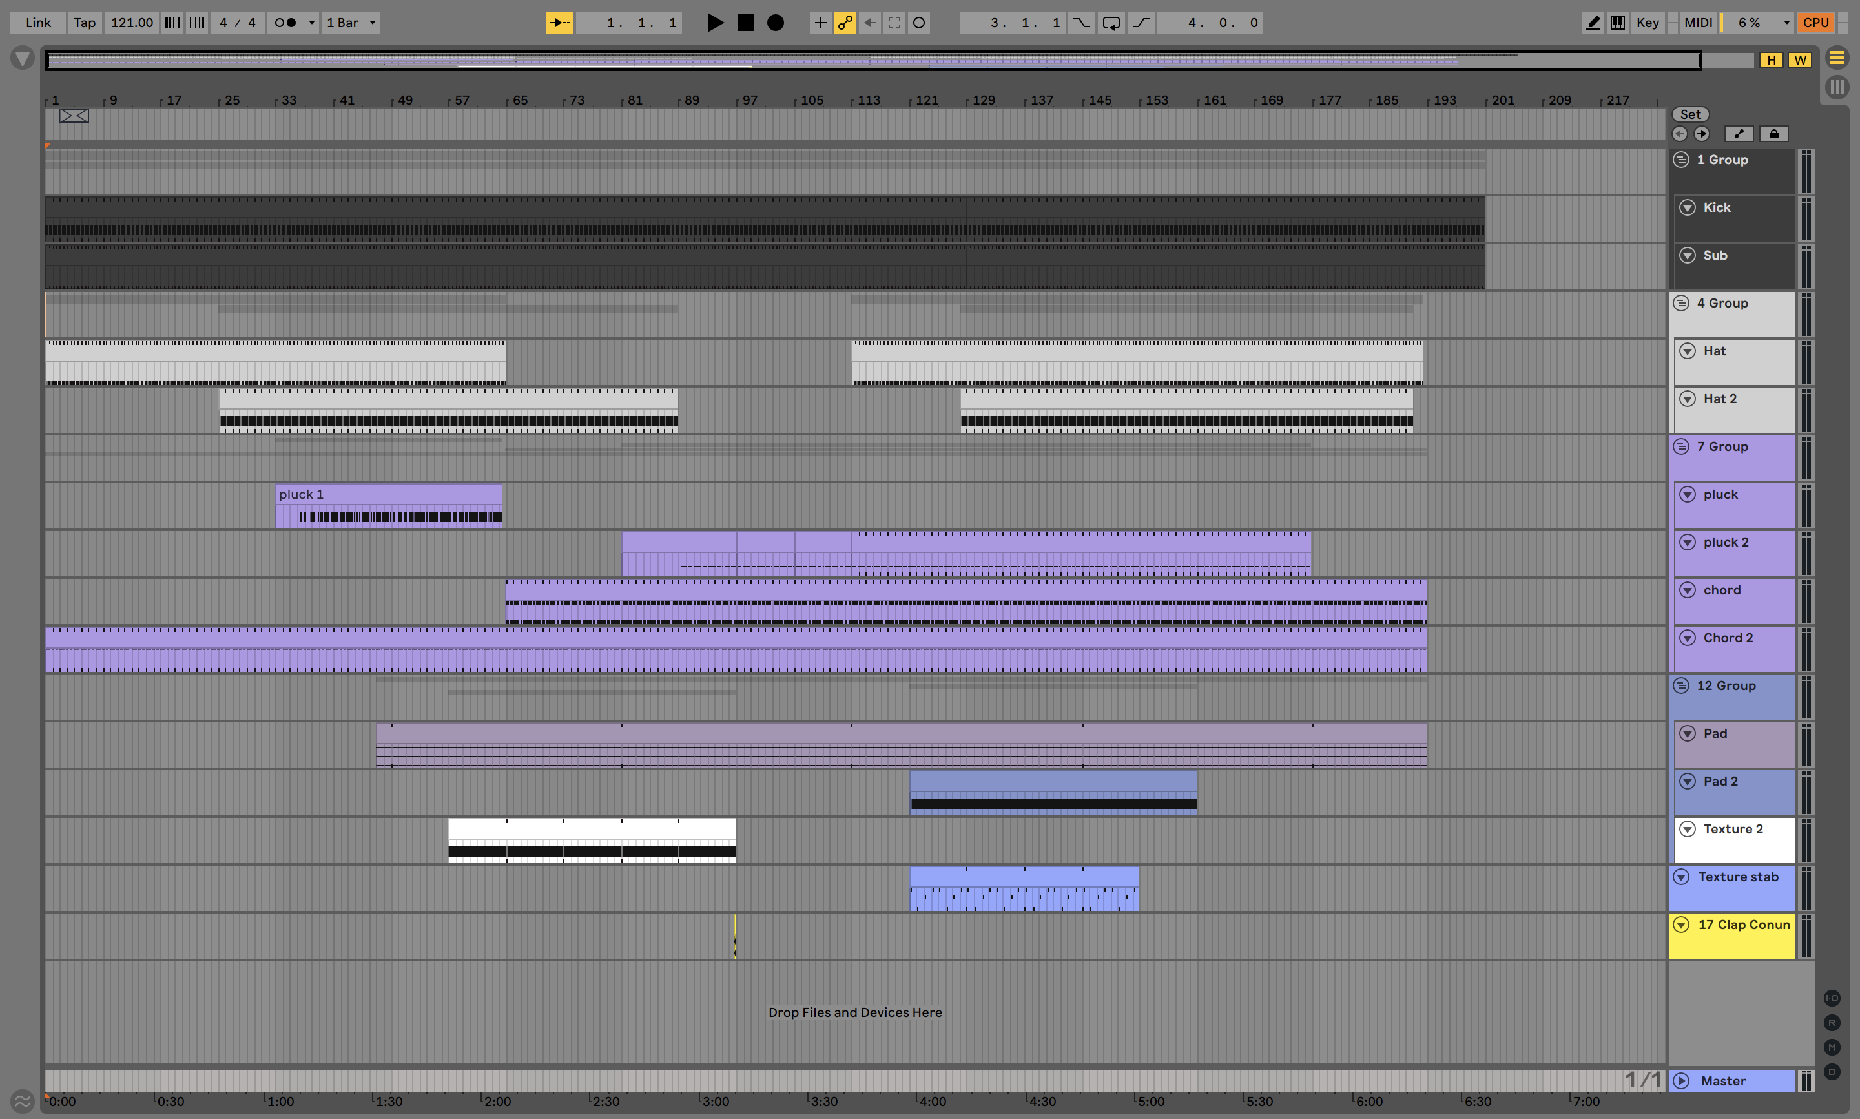Viewport: 1860px width, 1119px height.
Task: Enable the Follow playback arrow button
Action: click(559, 23)
